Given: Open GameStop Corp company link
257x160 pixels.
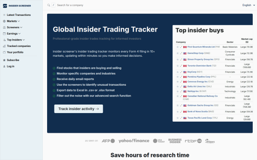Looking at the screenshot, I should [x=195, y=53].
